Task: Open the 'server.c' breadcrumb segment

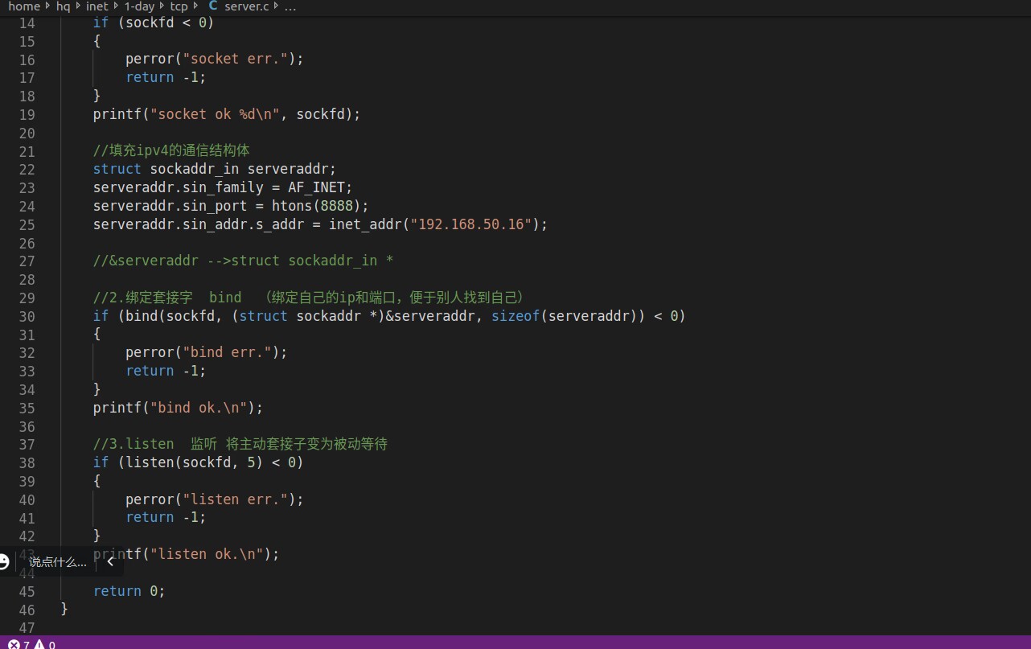Action: tap(247, 6)
